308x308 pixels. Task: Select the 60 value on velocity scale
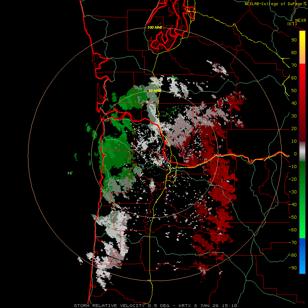[x=294, y=78]
